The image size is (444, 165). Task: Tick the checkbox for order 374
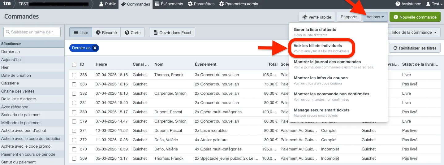74,131
